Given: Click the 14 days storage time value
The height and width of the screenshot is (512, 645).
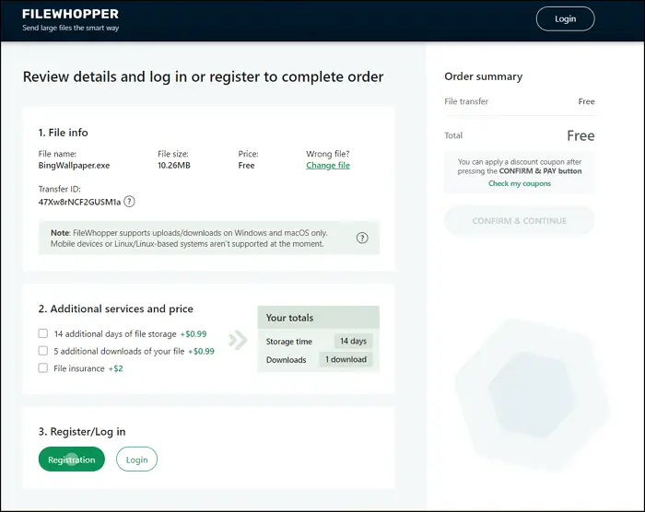Looking at the screenshot, I should point(353,341).
